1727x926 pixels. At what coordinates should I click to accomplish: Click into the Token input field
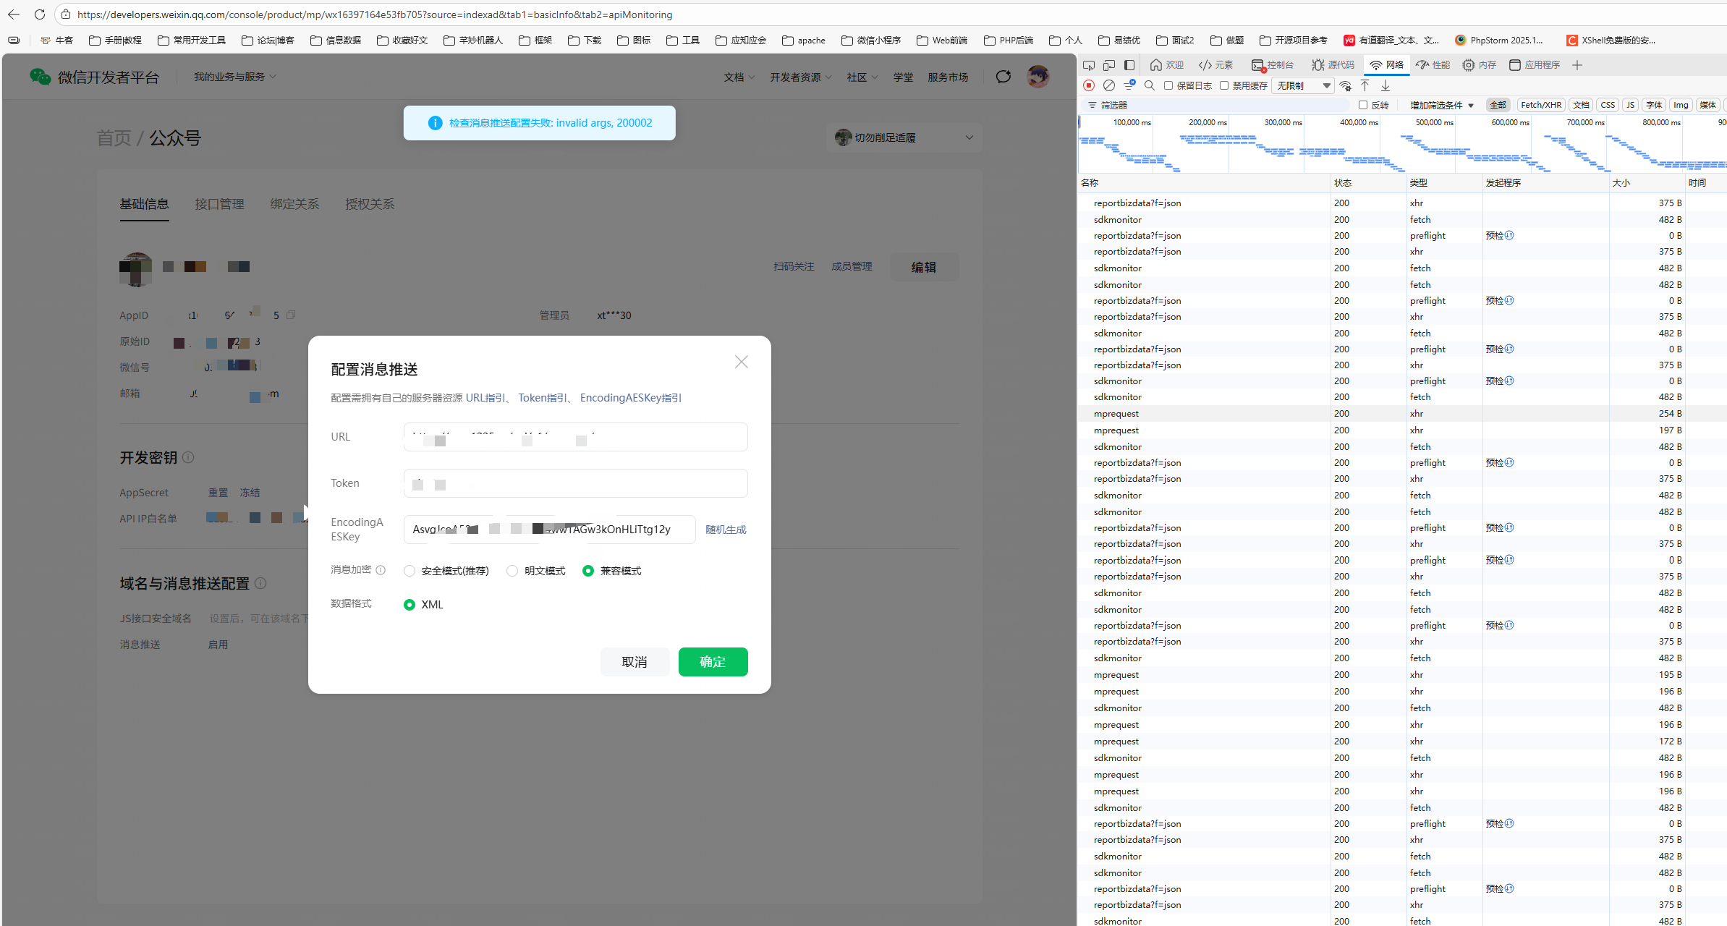coord(575,483)
